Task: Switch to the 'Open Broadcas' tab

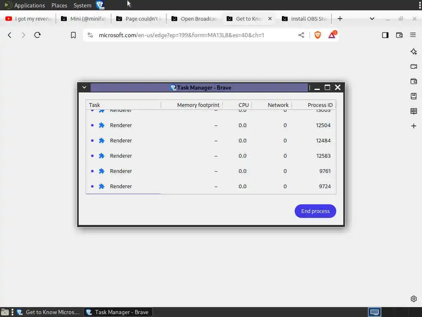Action: 194,19
